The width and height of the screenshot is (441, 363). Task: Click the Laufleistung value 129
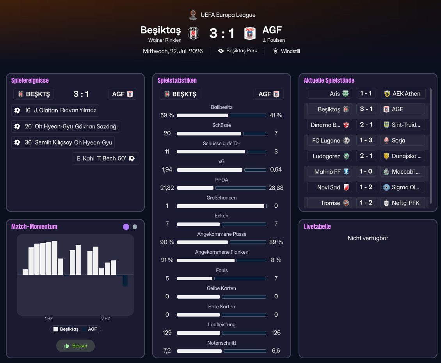click(167, 333)
